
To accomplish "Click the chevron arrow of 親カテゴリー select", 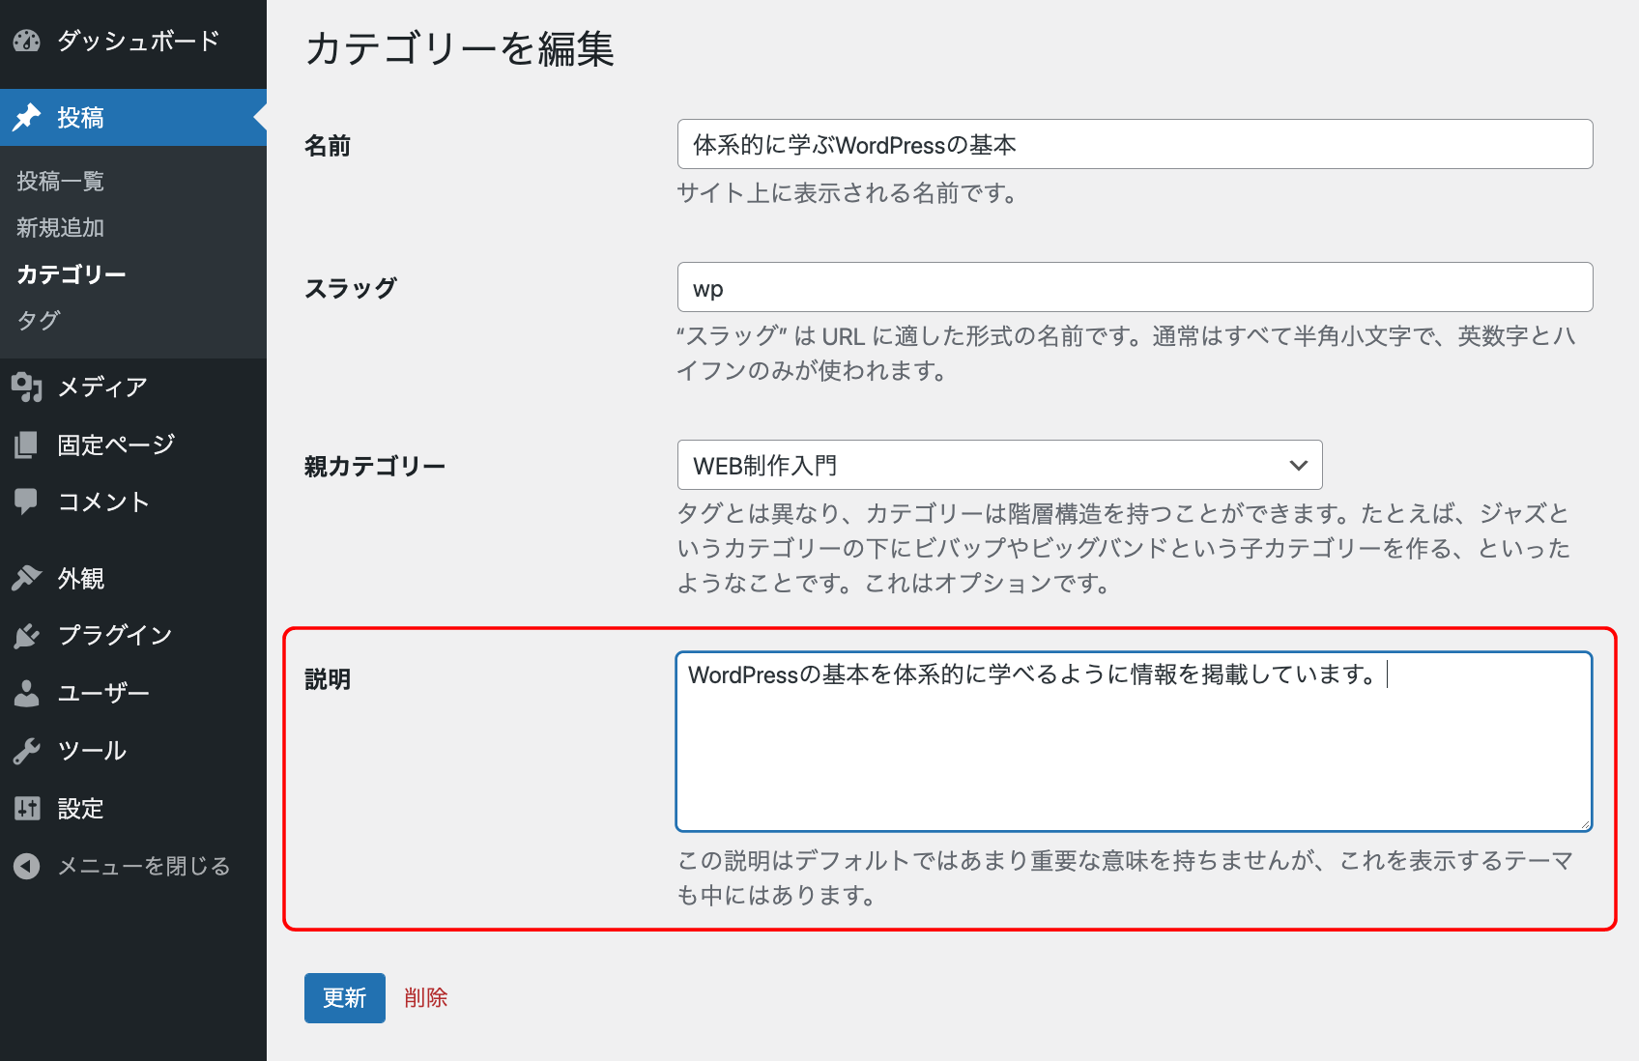I will (1299, 465).
